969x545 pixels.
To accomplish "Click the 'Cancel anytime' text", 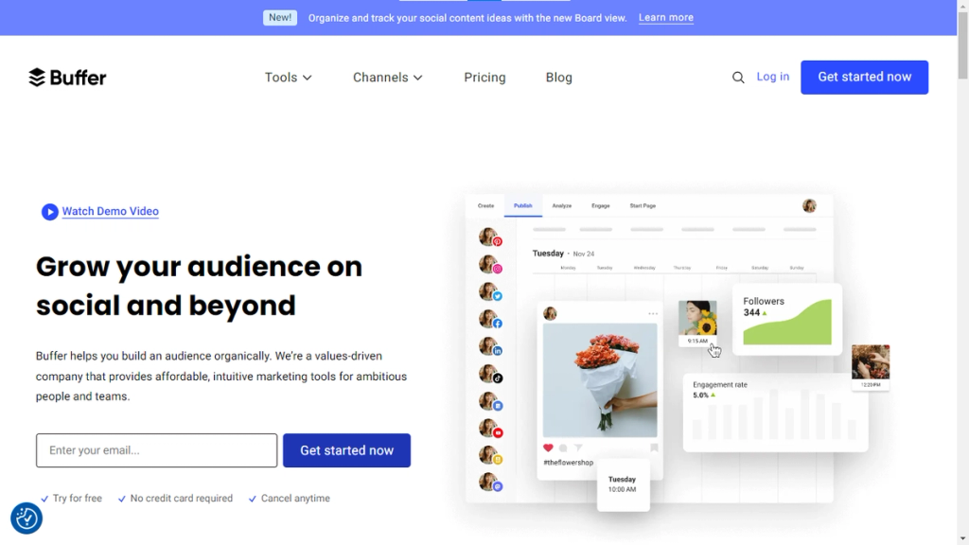I will click(295, 498).
